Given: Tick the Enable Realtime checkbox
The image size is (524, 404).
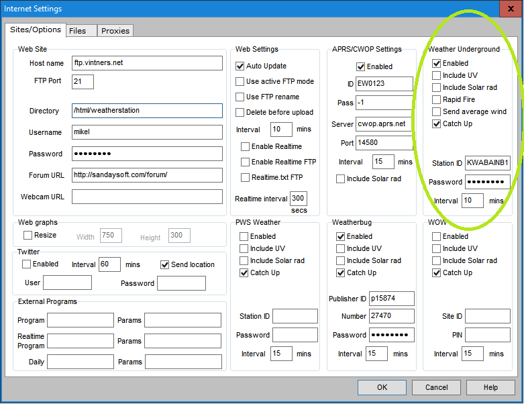Looking at the screenshot, I should click(x=246, y=147).
